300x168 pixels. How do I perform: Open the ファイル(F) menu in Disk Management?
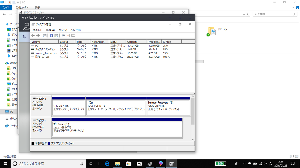(37, 30)
